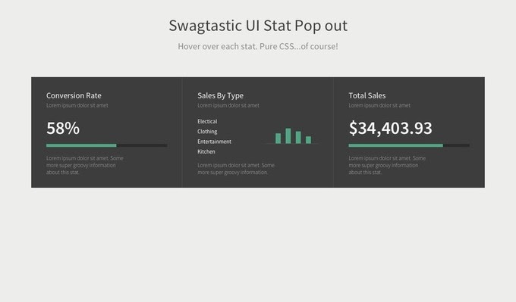Click the description text under Total Sales bar
516x302 pixels.
click(387, 165)
